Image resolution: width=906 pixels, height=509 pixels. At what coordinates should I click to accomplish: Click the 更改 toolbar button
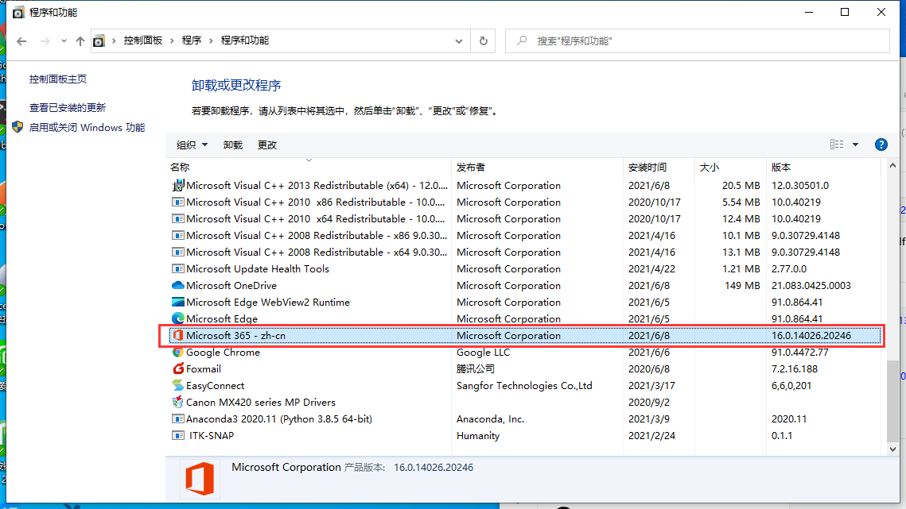(267, 145)
